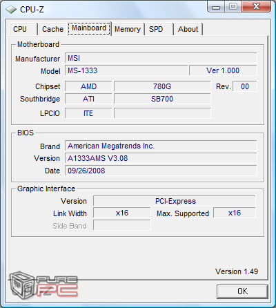Open the Memory tab
276x308 pixels.
(128, 29)
